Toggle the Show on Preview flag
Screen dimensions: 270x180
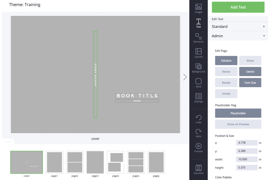[x=238, y=124]
